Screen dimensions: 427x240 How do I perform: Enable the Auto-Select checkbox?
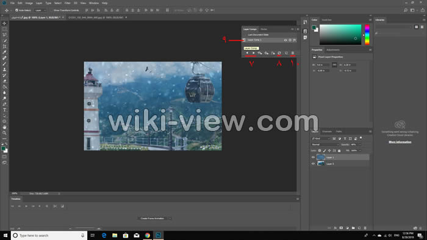pos(16,10)
